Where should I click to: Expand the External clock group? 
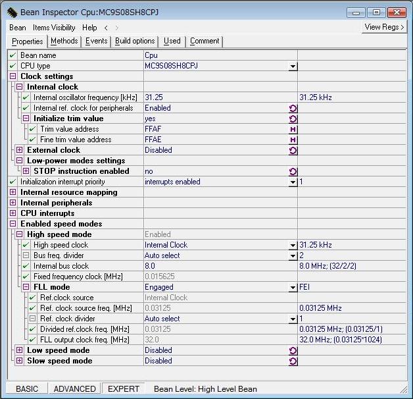pos(19,150)
